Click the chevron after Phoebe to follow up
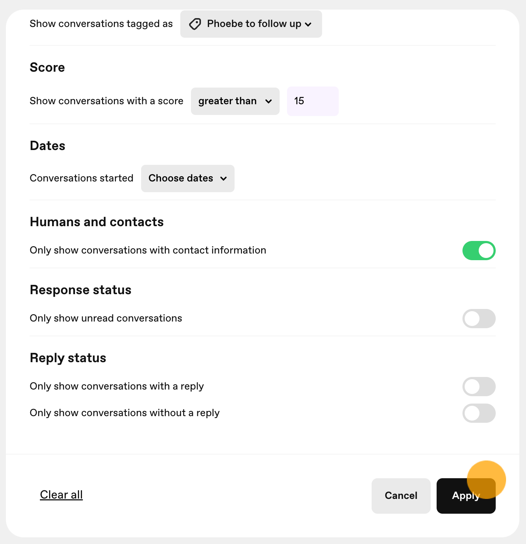This screenshot has height=544, width=526. [308, 24]
